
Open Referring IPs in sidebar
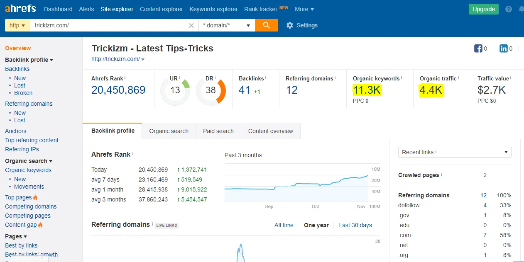click(22, 149)
